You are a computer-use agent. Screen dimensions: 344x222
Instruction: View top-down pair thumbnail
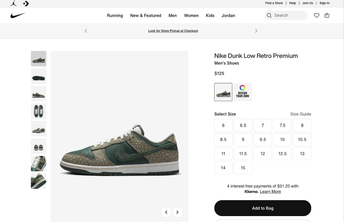[39, 111]
